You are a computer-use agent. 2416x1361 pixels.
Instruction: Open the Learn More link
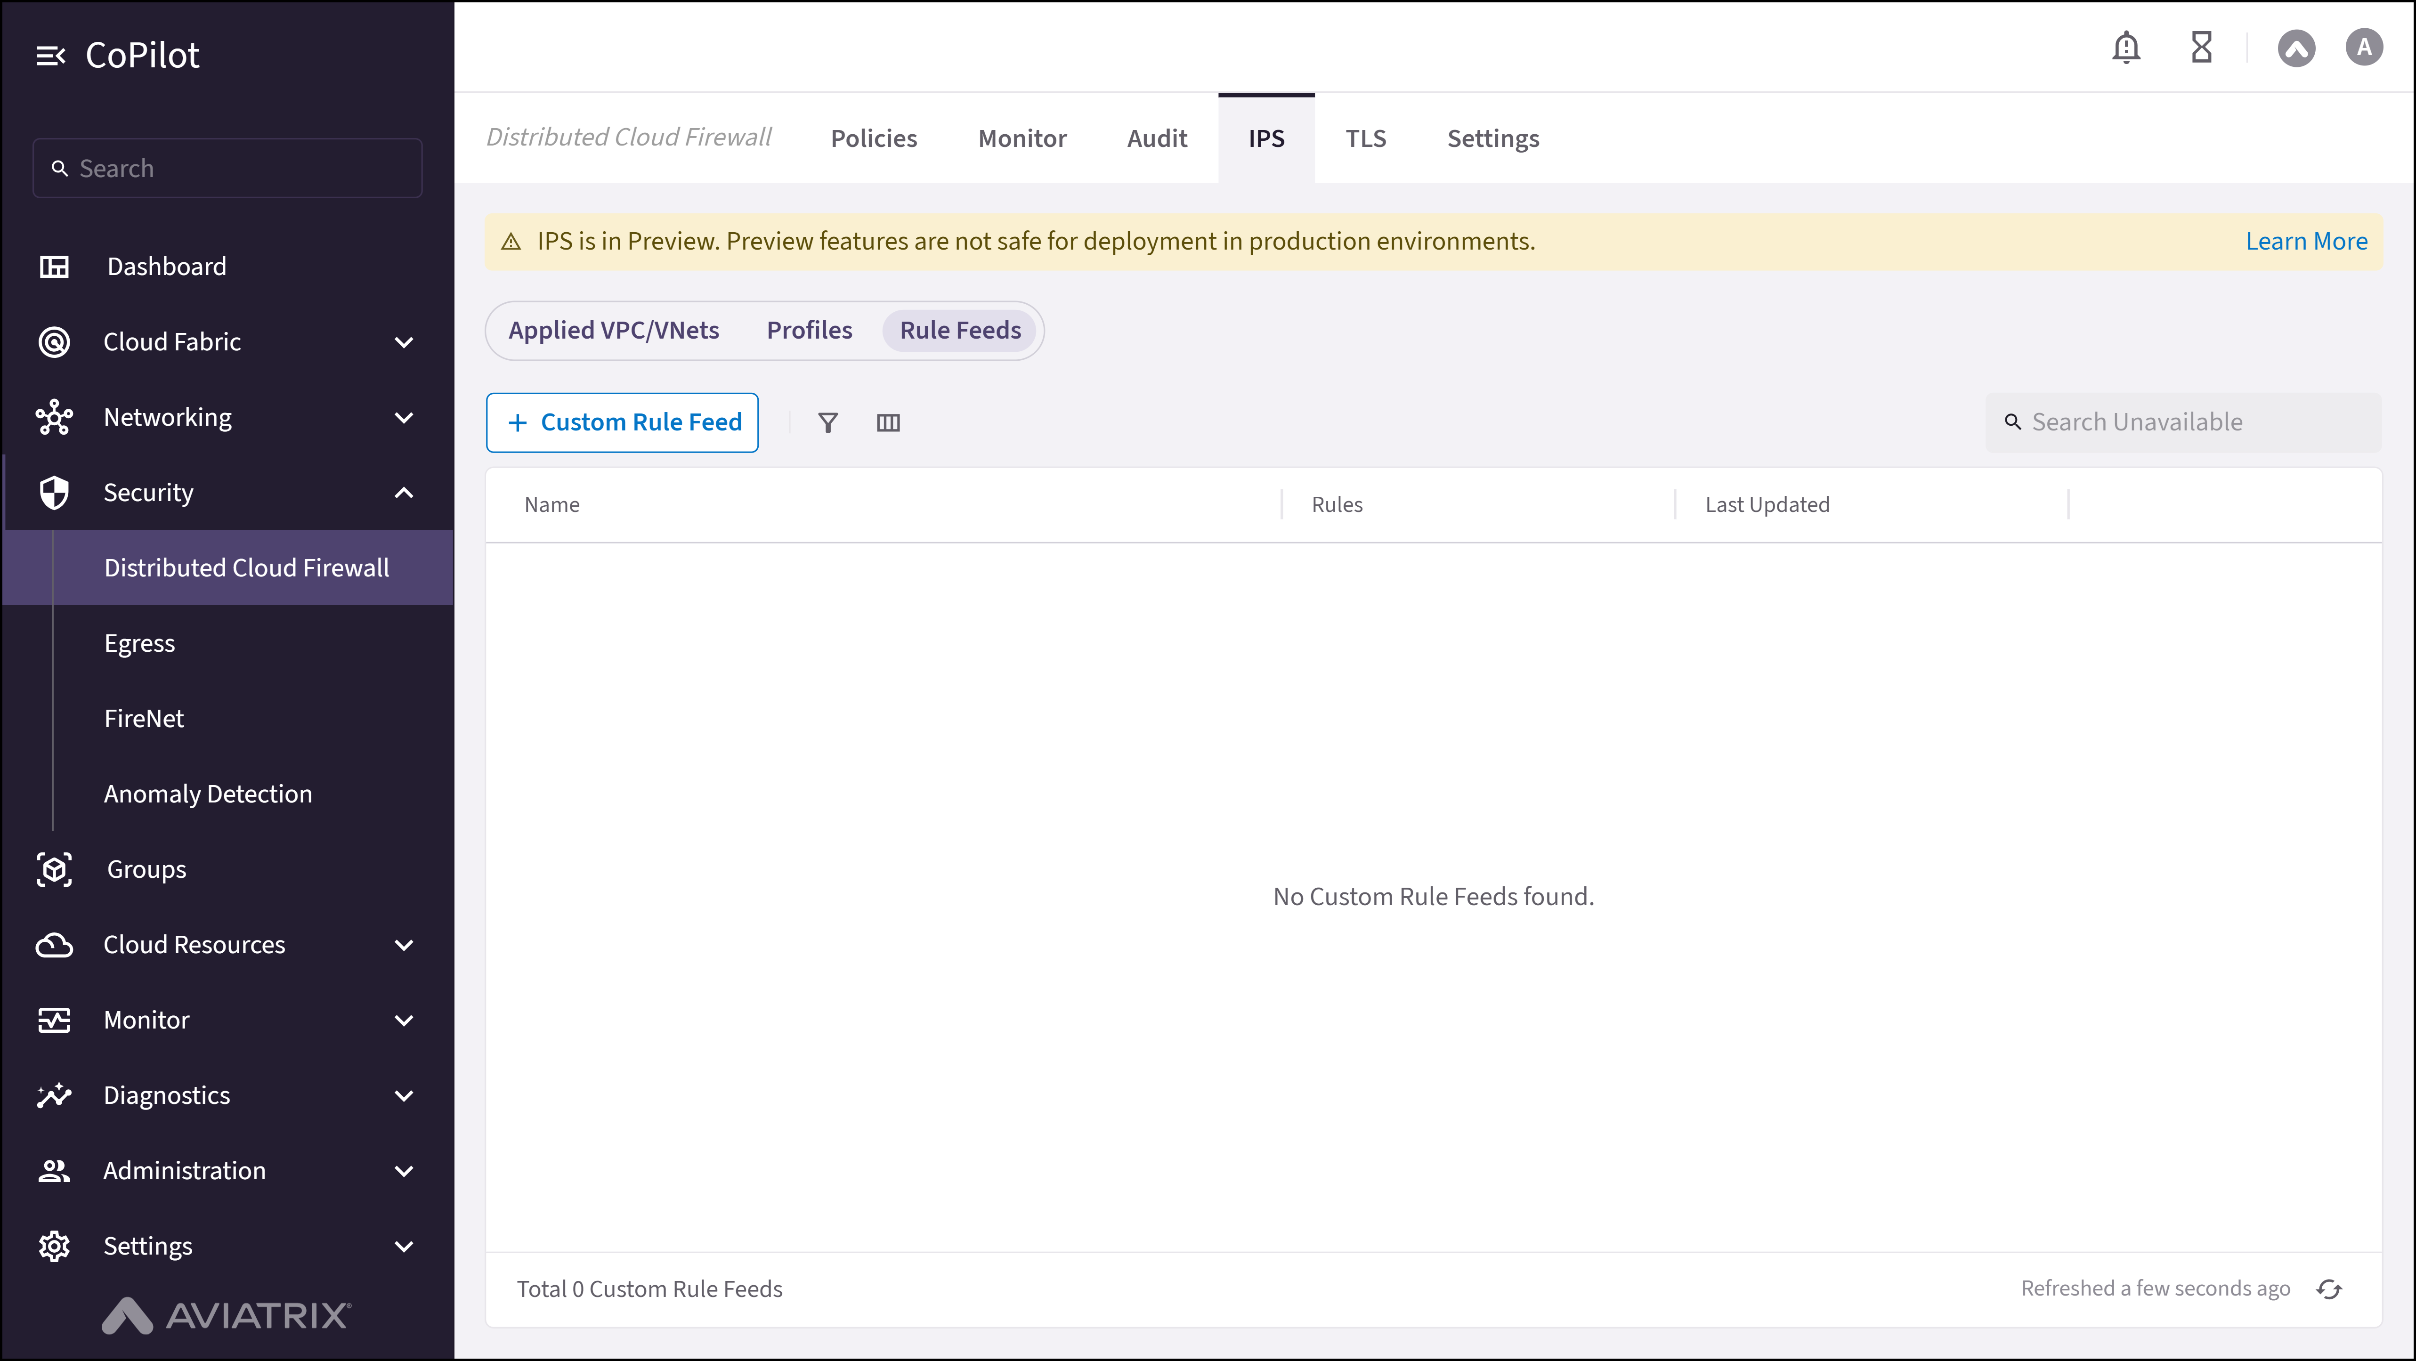tap(2306, 242)
